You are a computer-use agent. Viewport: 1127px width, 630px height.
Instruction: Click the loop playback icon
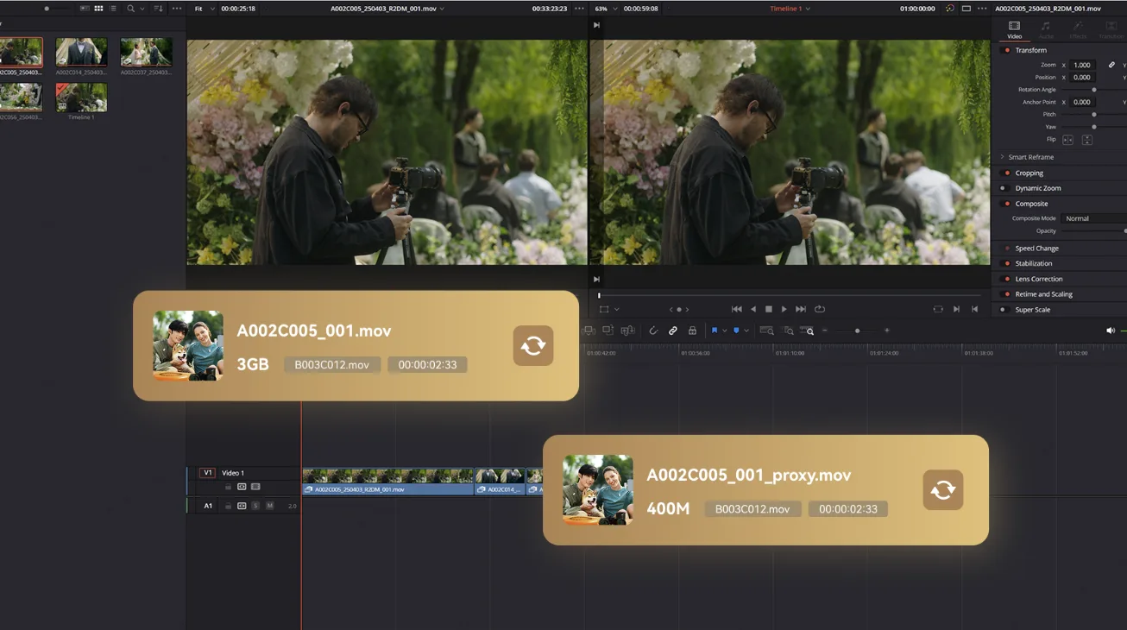[820, 309]
